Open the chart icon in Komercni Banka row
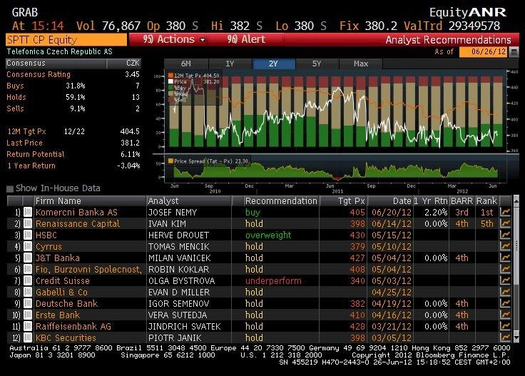The width and height of the screenshot is (525, 376). tap(505, 212)
